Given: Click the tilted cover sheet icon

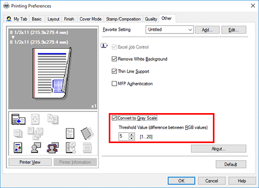Looking at the screenshot, I should pyautogui.click(x=88, y=133).
